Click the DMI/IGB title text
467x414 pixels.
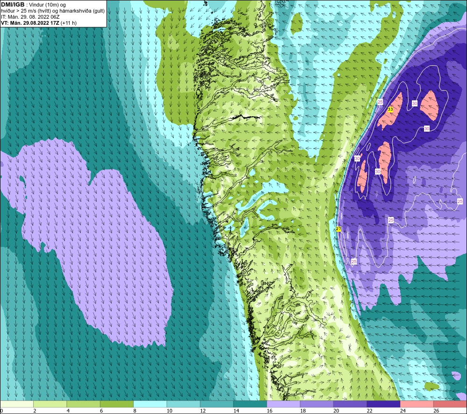click(13, 5)
